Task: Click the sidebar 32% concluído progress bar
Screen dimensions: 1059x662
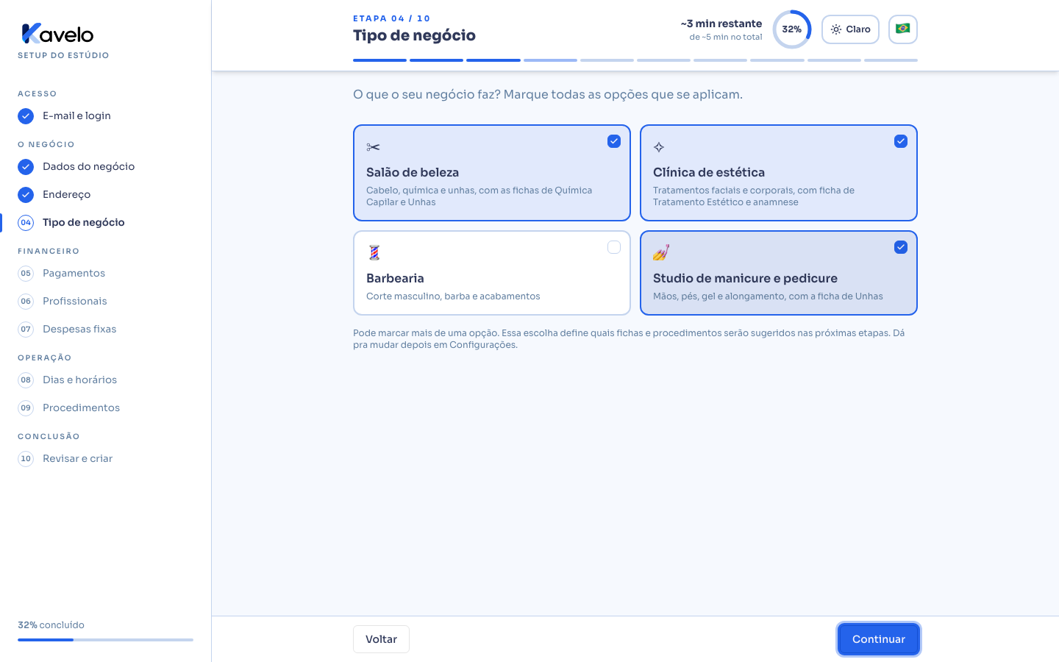Action: (105, 640)
